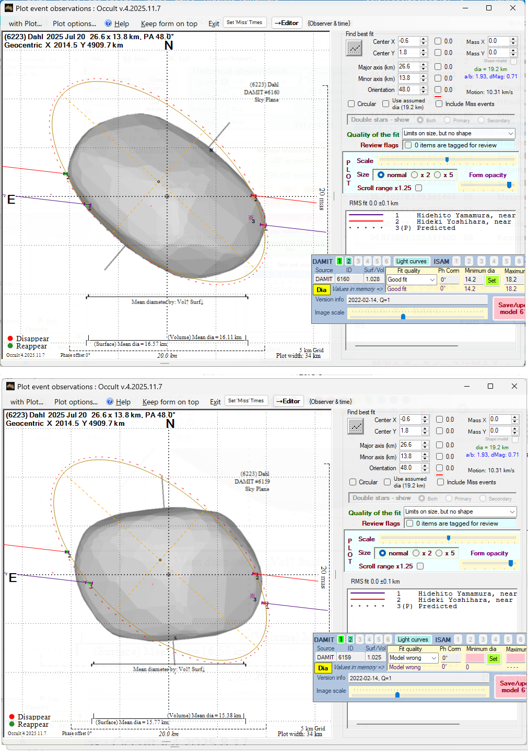Viewport: 528px width, 756px height.
Task: Expand the Model wrong fit quality dropdown
Action: coord(433,658)
